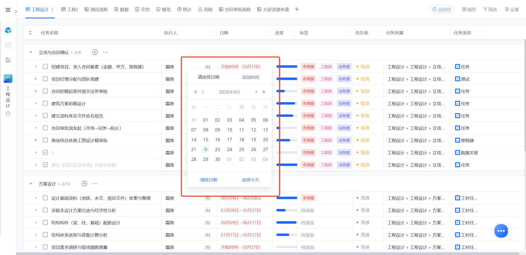Go to next year in calendar

(263, 92)
